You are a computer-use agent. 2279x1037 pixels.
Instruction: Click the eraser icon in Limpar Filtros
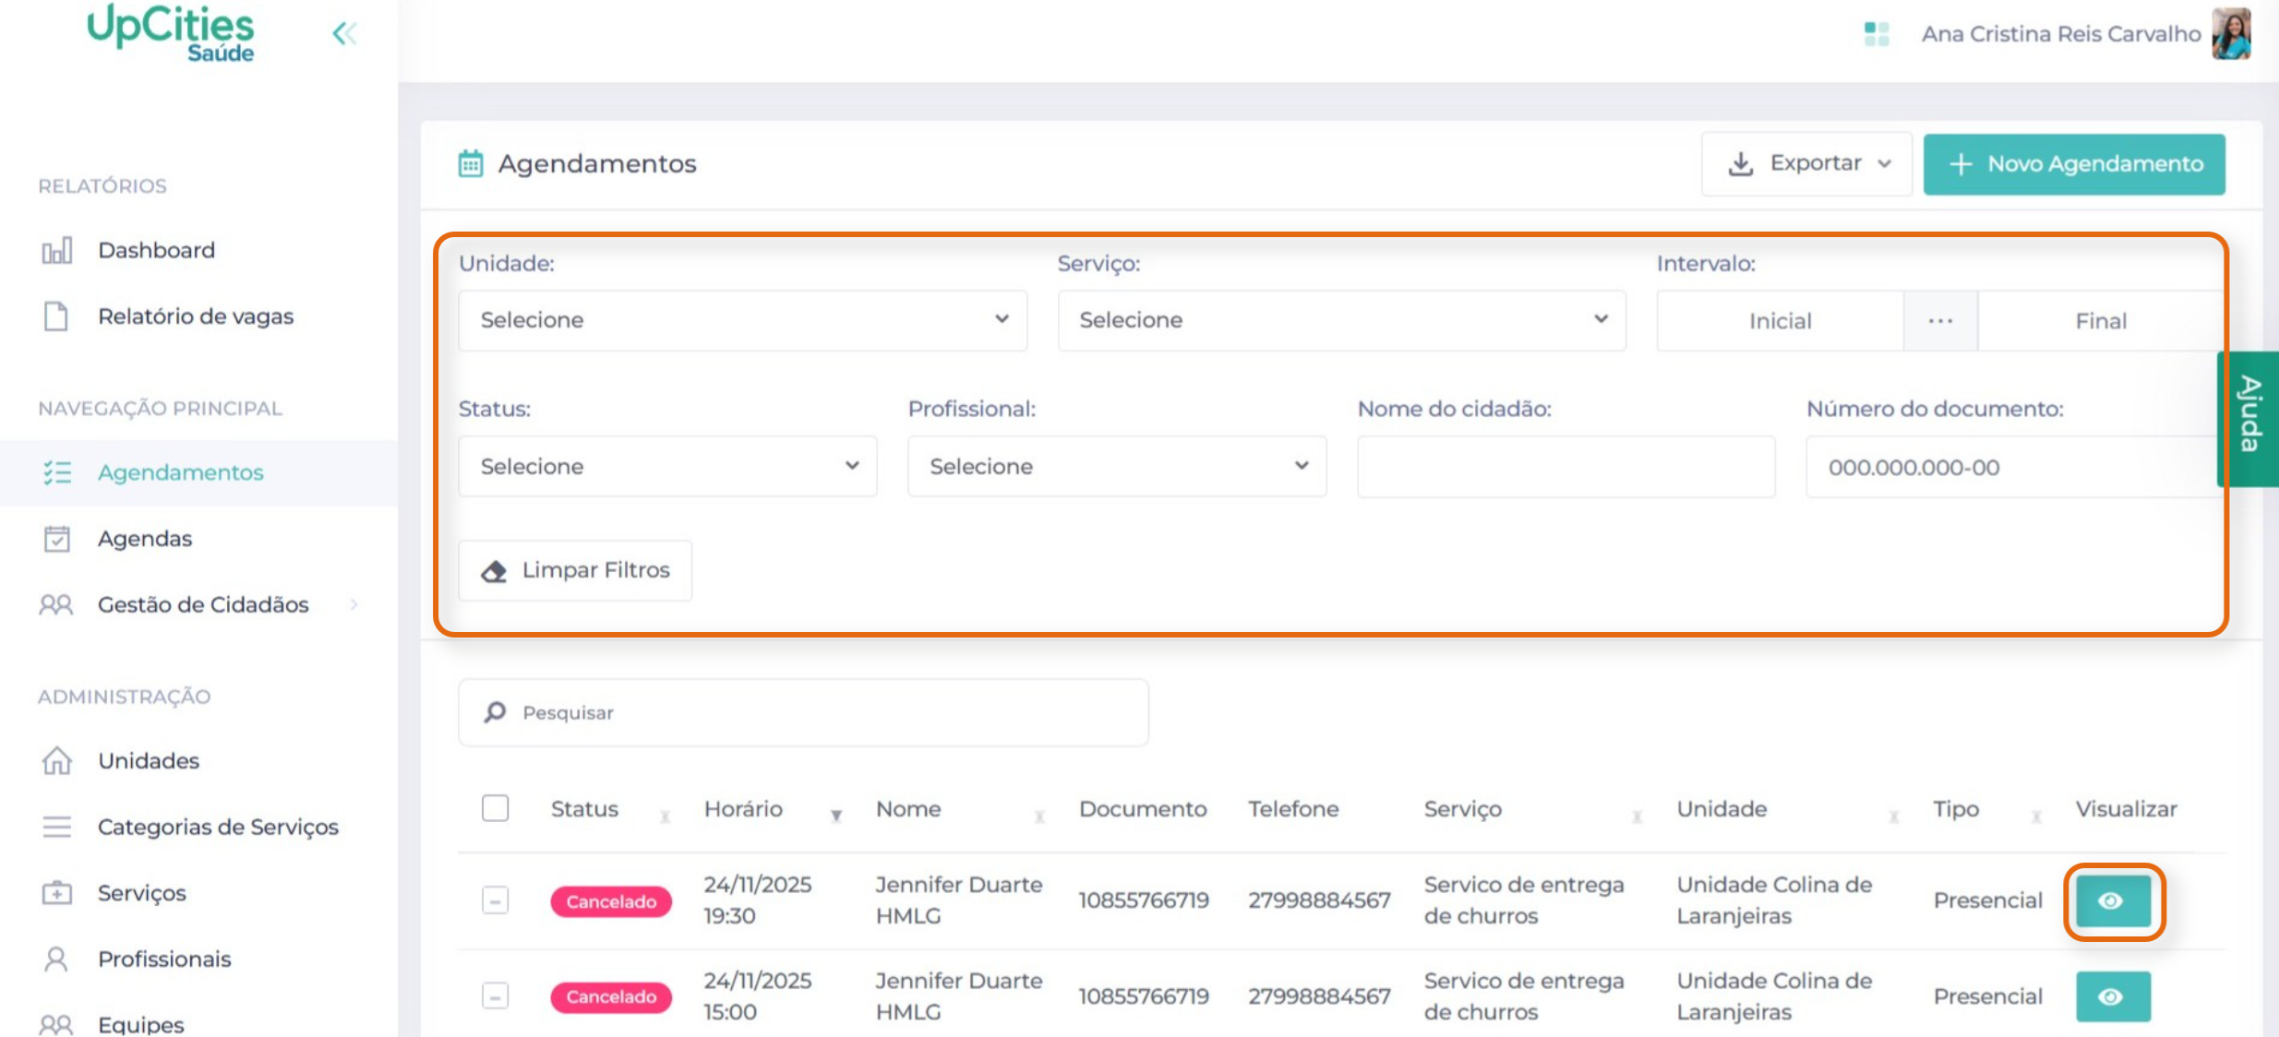(x=494, y=571)
